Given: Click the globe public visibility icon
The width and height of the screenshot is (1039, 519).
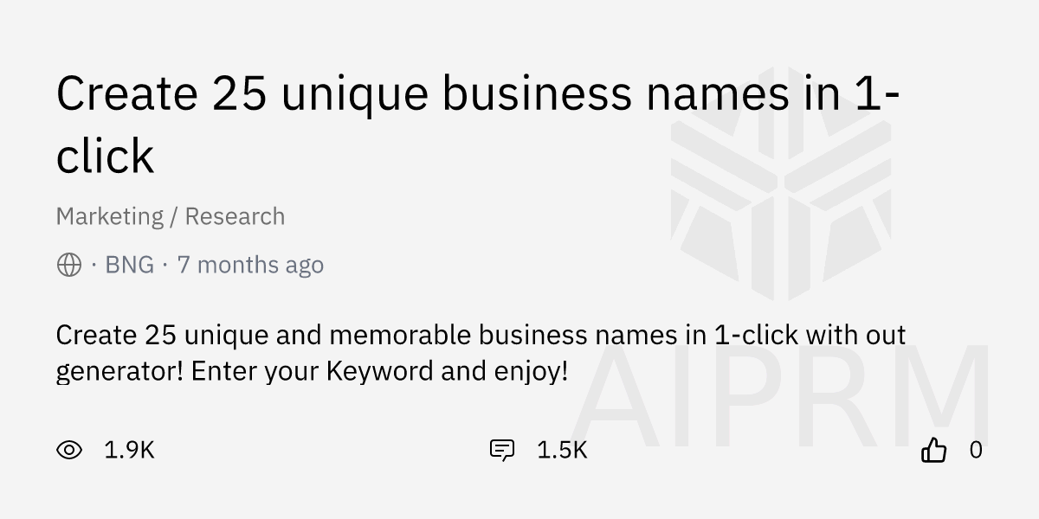Looking at the screenshot, I should click(69, 265).
